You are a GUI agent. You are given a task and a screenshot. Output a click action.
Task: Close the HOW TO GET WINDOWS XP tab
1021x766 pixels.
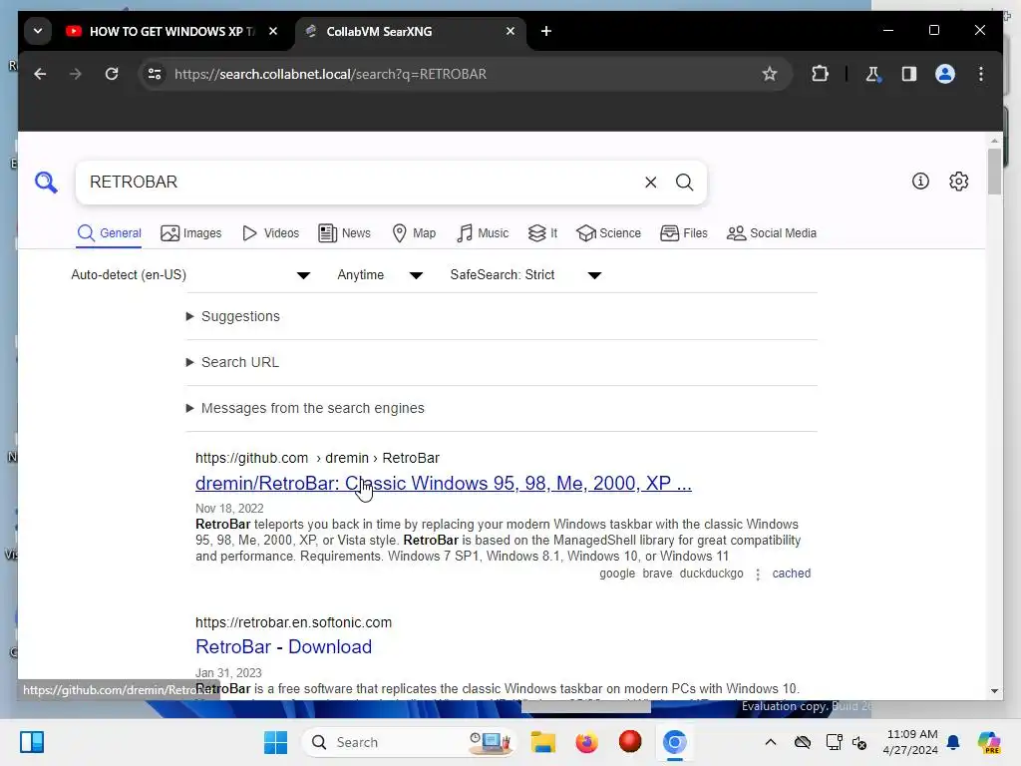[x=273, y=31]
